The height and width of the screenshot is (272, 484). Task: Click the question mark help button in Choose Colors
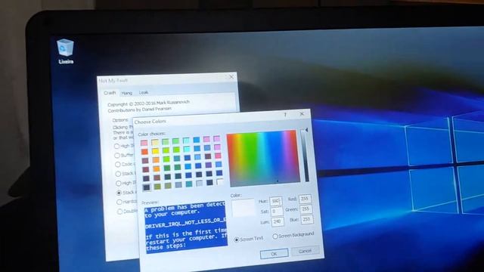point(285,115)
